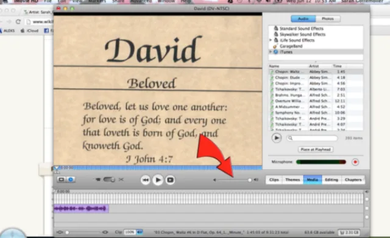Select the Audio tab in Media pane
390x238 pixels.
tap(303, 19)
